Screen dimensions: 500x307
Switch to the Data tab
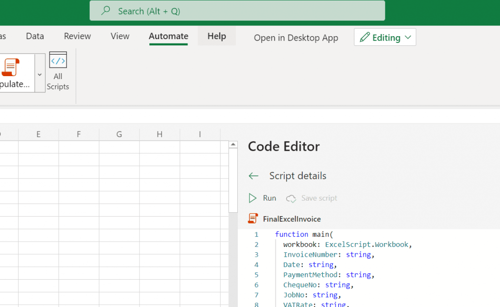35,36
